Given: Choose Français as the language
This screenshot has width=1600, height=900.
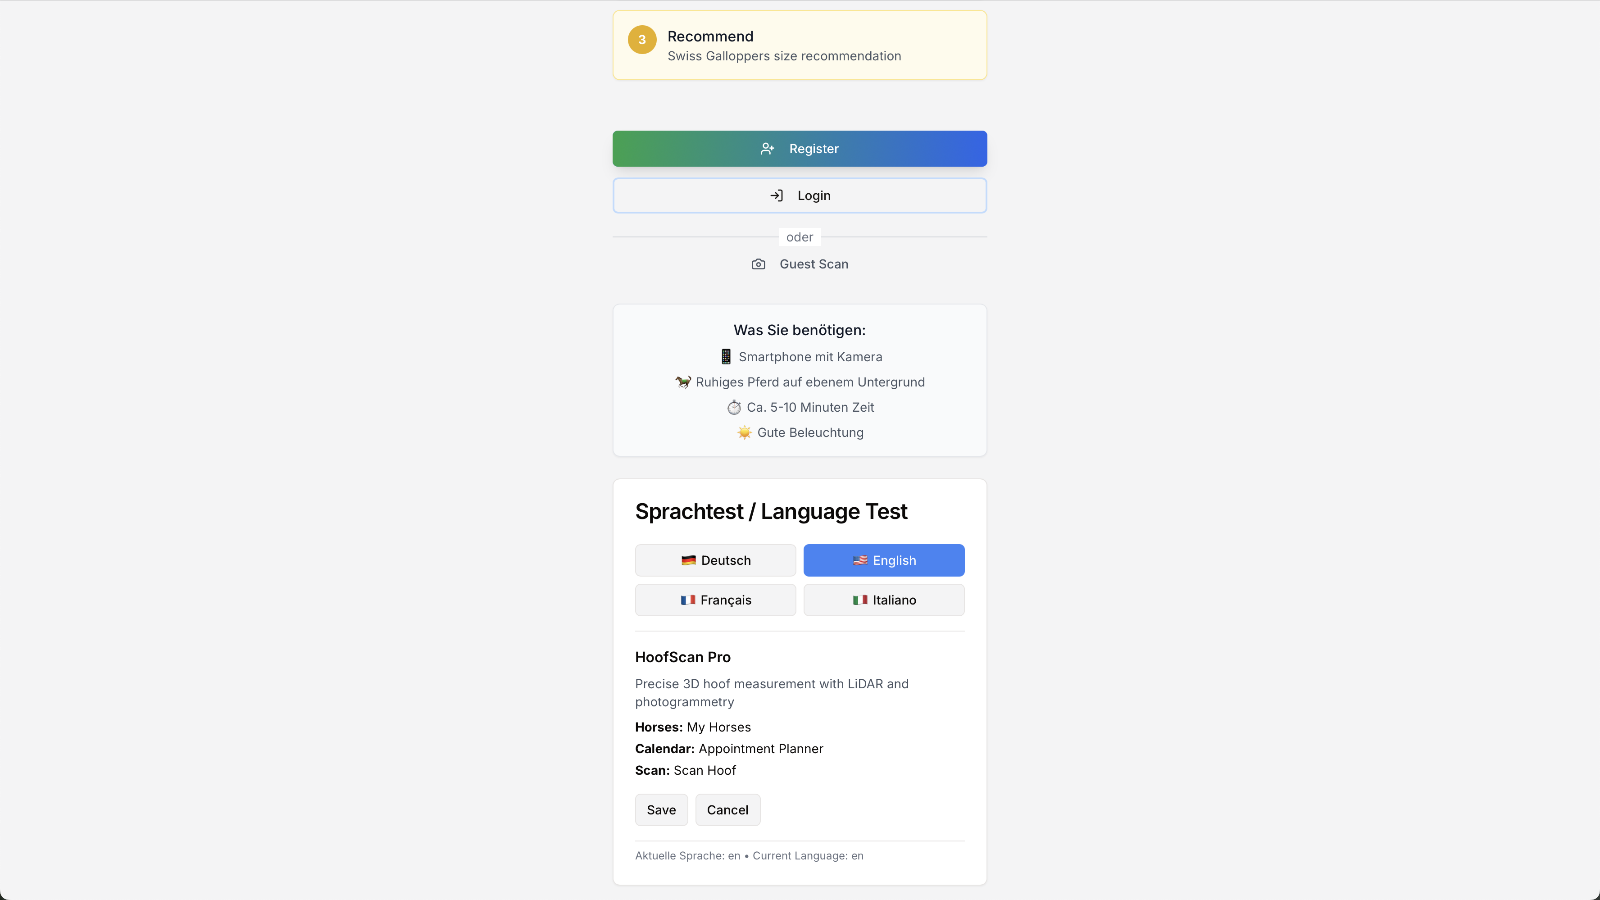Looking at the screenshot, I should pos(715,600).
